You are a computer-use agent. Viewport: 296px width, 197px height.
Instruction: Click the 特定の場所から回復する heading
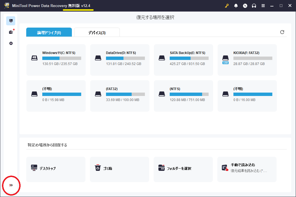click(47, 145)
